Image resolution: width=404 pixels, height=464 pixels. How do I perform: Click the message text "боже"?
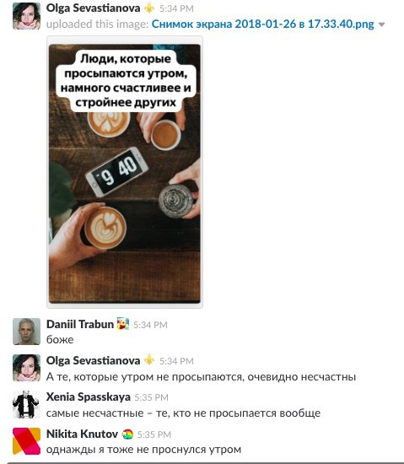[x=60, y=340]
